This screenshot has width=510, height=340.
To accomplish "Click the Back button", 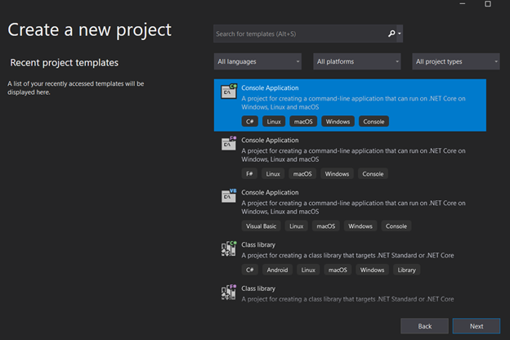I will 424,326.
